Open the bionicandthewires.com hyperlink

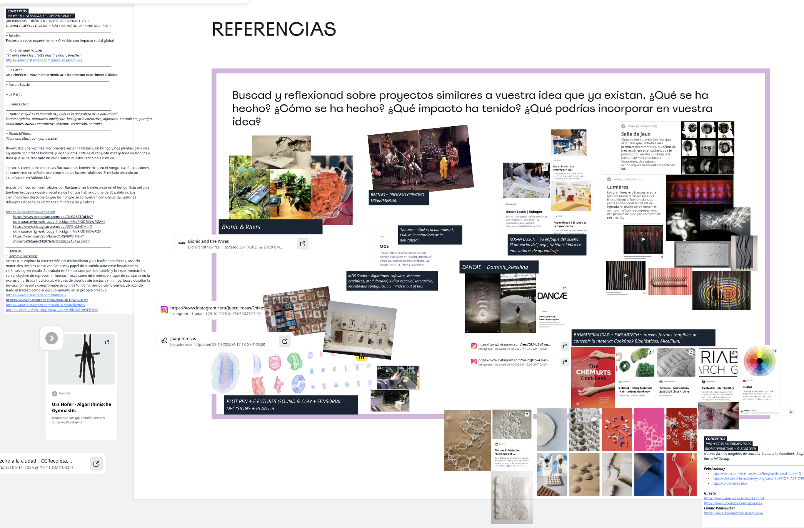(30, 212)
